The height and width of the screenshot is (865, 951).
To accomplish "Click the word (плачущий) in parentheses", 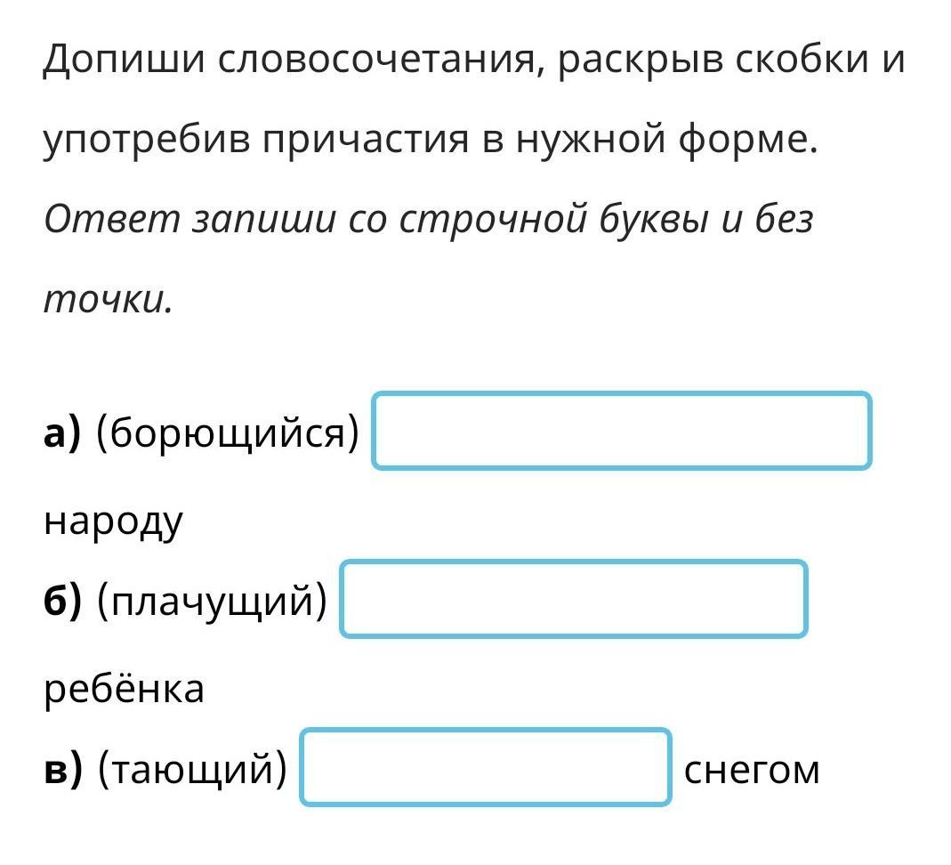I will 213,602.
